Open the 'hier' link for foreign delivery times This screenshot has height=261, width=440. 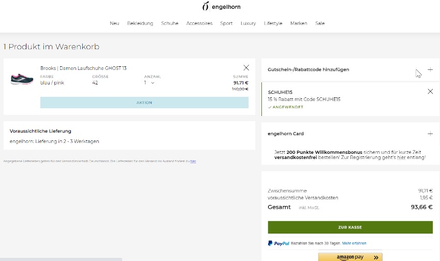click(x=193, y=162)
